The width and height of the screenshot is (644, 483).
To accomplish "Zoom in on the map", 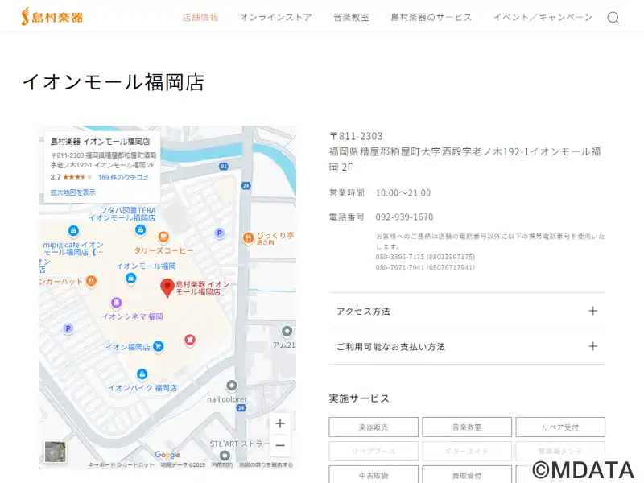I will [280, 423].
